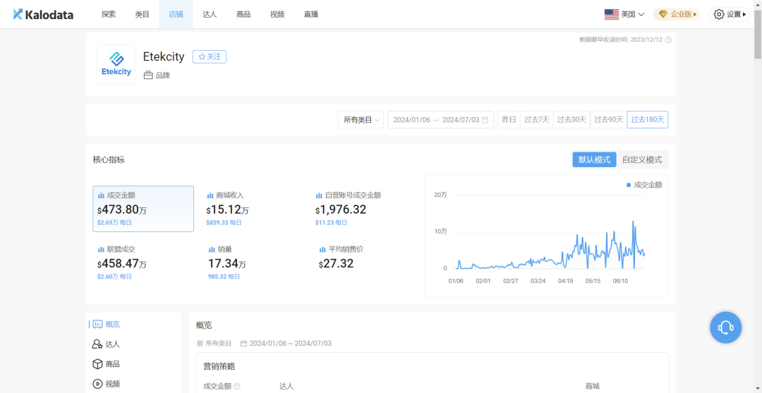Click the blue customer support headset icon
The height and width of the screenshot is (393, 762).
point(725,327)
